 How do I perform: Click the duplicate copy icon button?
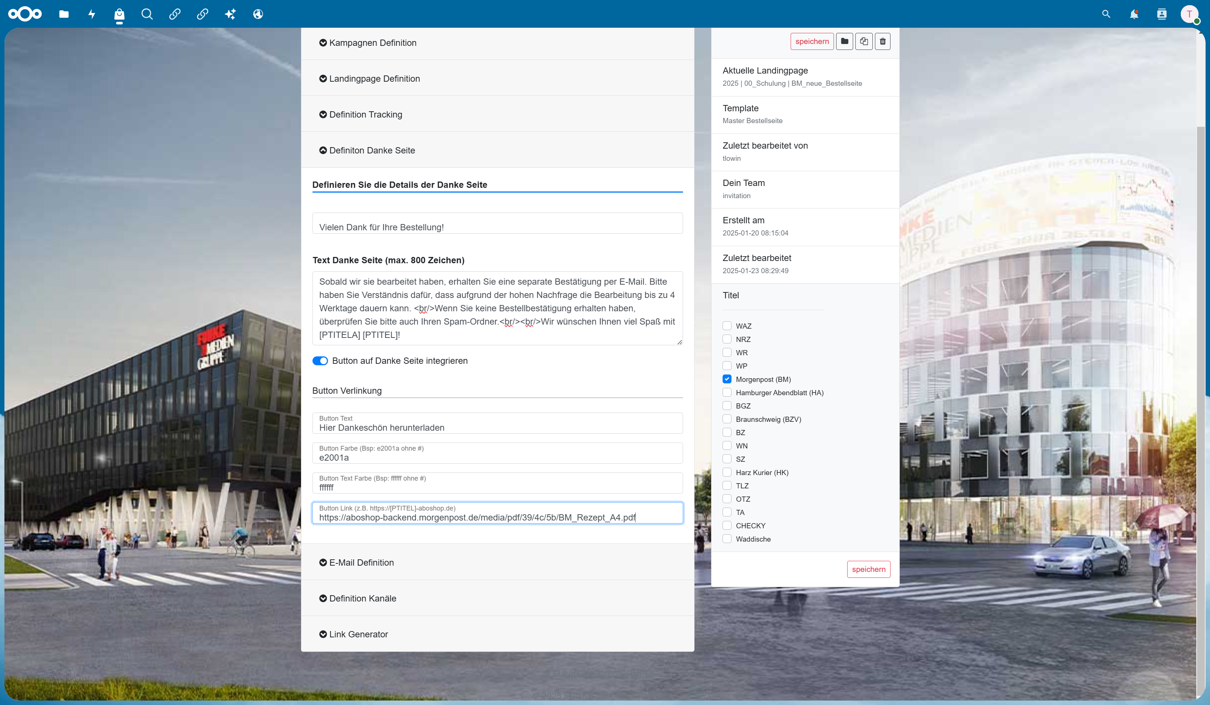[864, 41]
